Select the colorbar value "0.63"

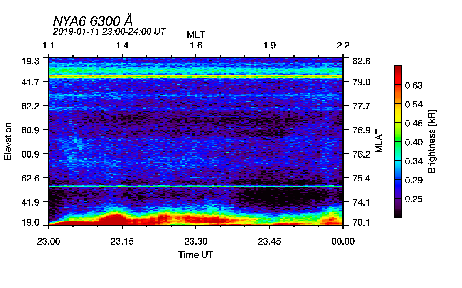(x=414, y=86)
